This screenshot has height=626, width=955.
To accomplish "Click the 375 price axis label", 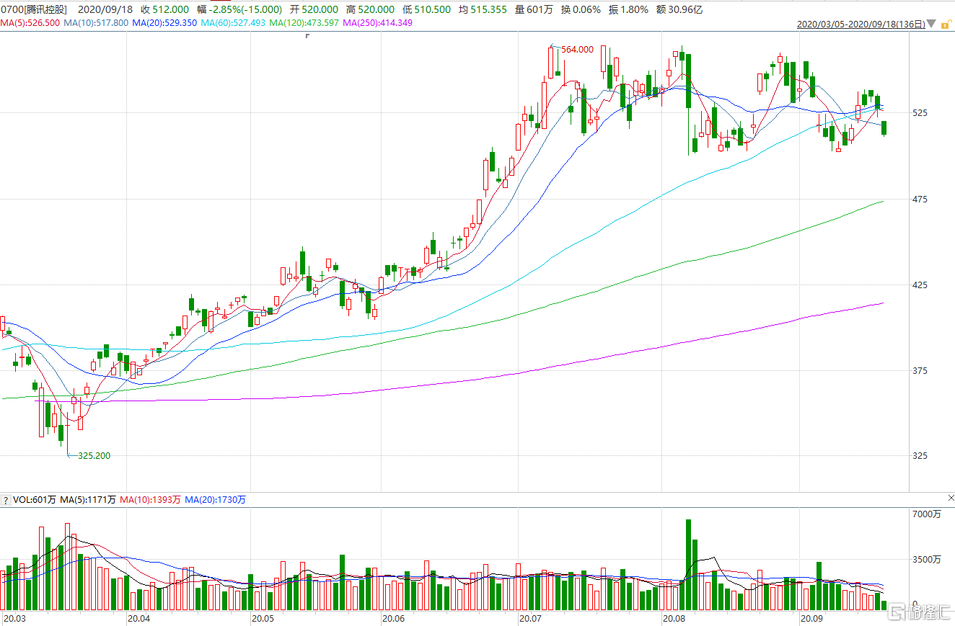I will point(920,371).
